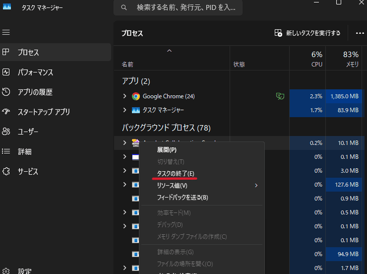
Task: Expand the background process using 1.7 MB
Action: click(125, 268)
